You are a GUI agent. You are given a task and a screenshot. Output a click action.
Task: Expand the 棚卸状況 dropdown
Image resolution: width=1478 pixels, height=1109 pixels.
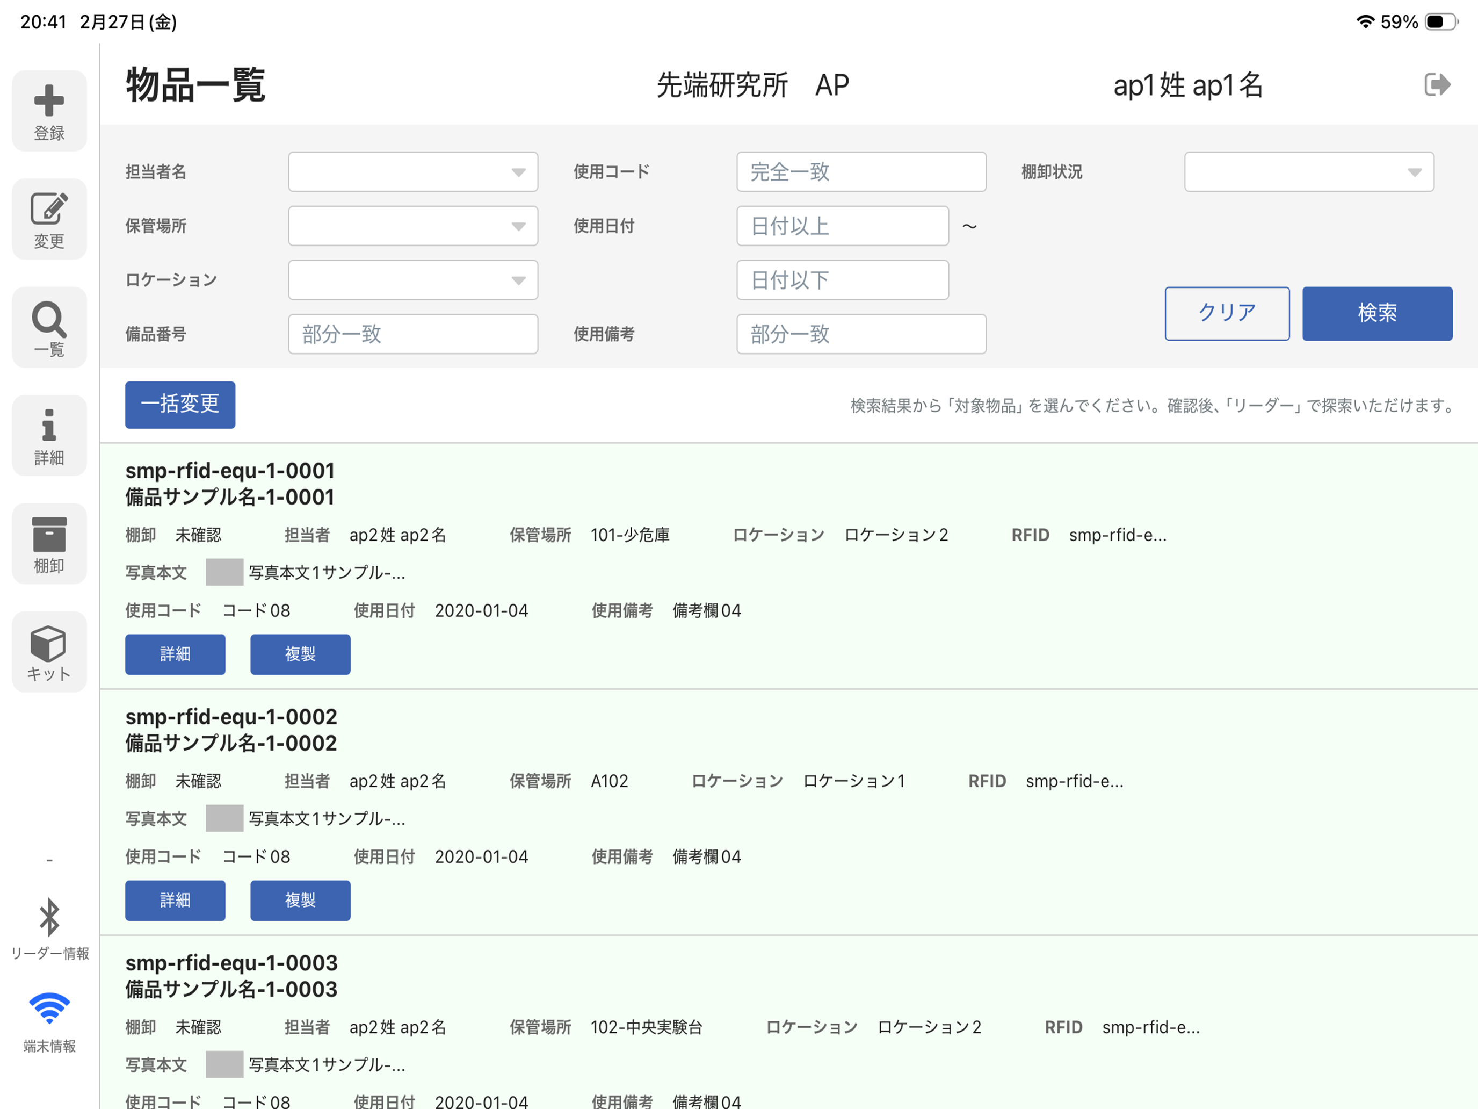tap(1309, 172)
